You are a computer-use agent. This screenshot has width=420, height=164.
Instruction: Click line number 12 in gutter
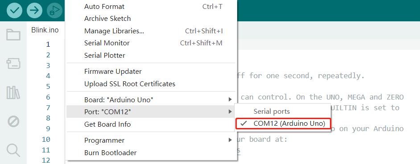pyautogui.click(x=46, y=160)
